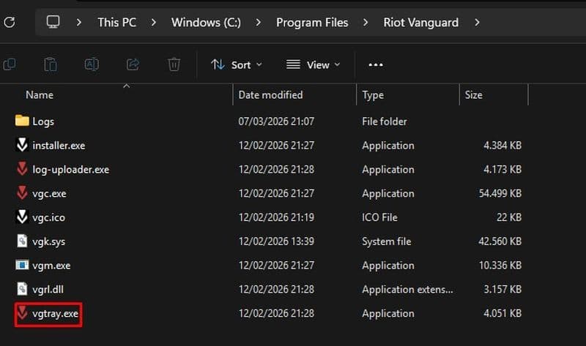This screenshot has height=346, width=586.
Task: Click the Share icon in toolbar
Action: click(x=133, y=64)
